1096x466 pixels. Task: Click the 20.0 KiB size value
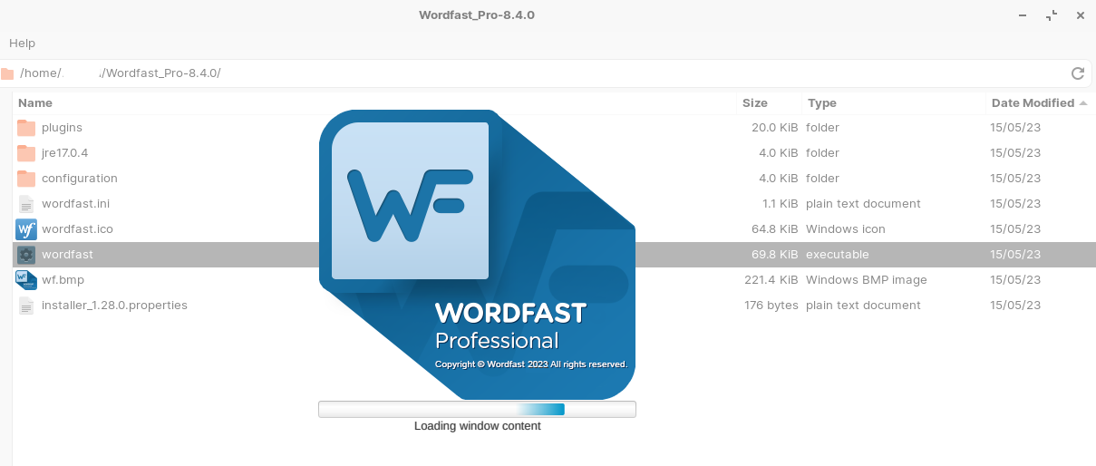775,128
